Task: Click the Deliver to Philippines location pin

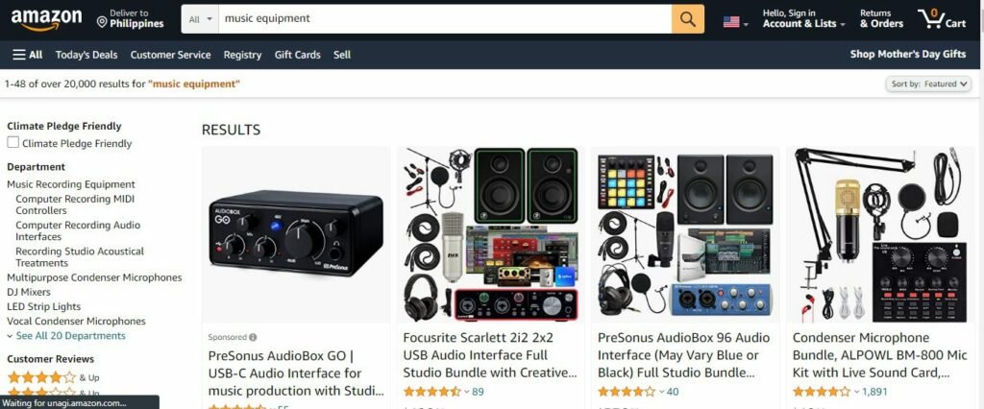Action: pyautogui.click(x=102, y=23)
